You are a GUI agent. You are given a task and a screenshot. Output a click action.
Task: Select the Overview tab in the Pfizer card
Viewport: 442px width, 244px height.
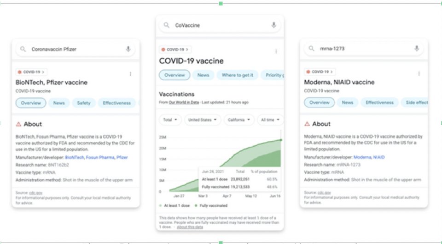[x=31, y=103]
